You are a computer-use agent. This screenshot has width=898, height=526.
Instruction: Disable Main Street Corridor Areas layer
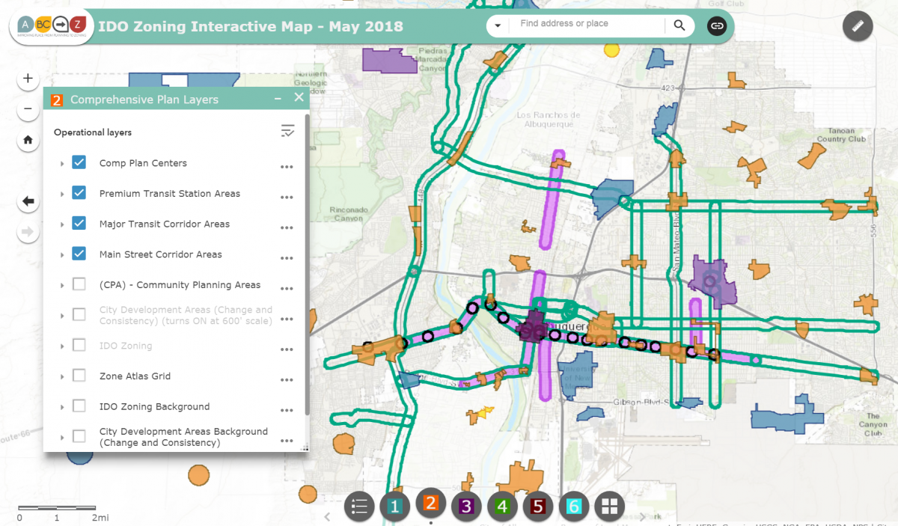(x=79, y=254)
